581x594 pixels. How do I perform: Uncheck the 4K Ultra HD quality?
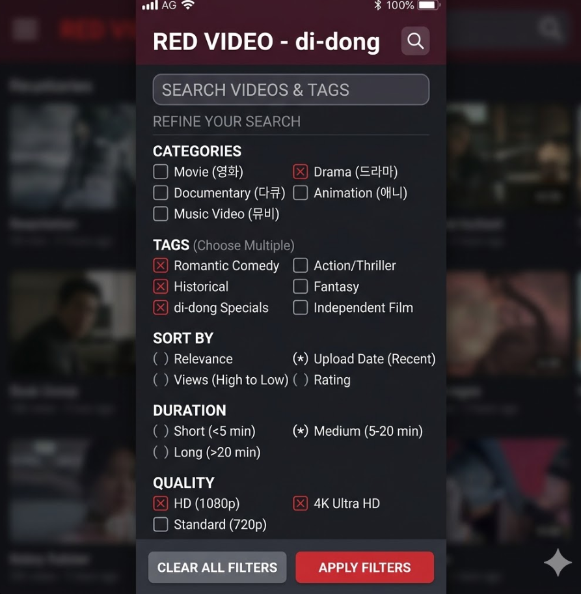click(300, 503)
